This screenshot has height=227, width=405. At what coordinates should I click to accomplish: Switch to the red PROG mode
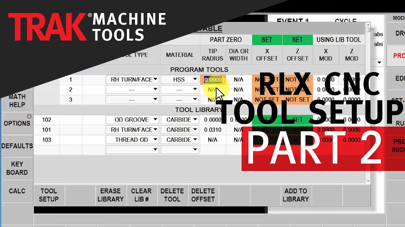coord(396,56)
